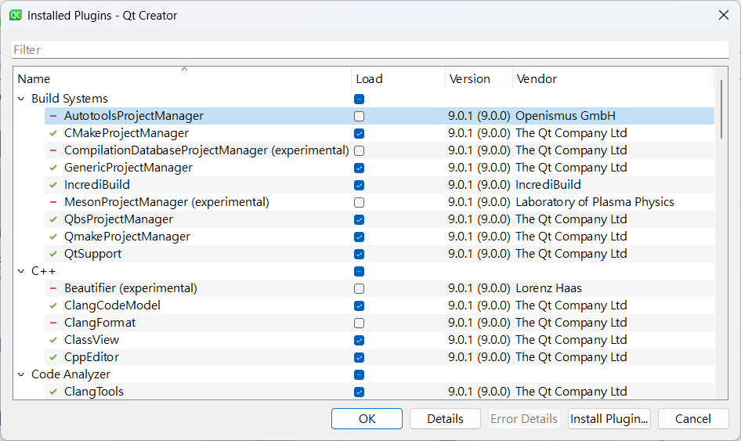Viewport: 741px width, 441px height.
Task: Uncheck the IncrediBuild load checkbox
Action: point(360,186)
